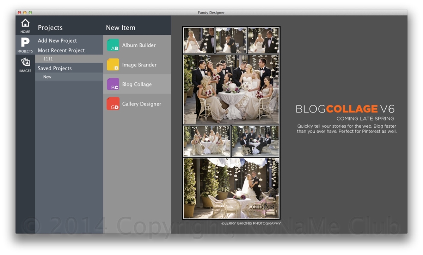Click the red Gallery Designer GD icon
Image resolution: width=423 pixels, height=255 pixels.
(113, 104)
